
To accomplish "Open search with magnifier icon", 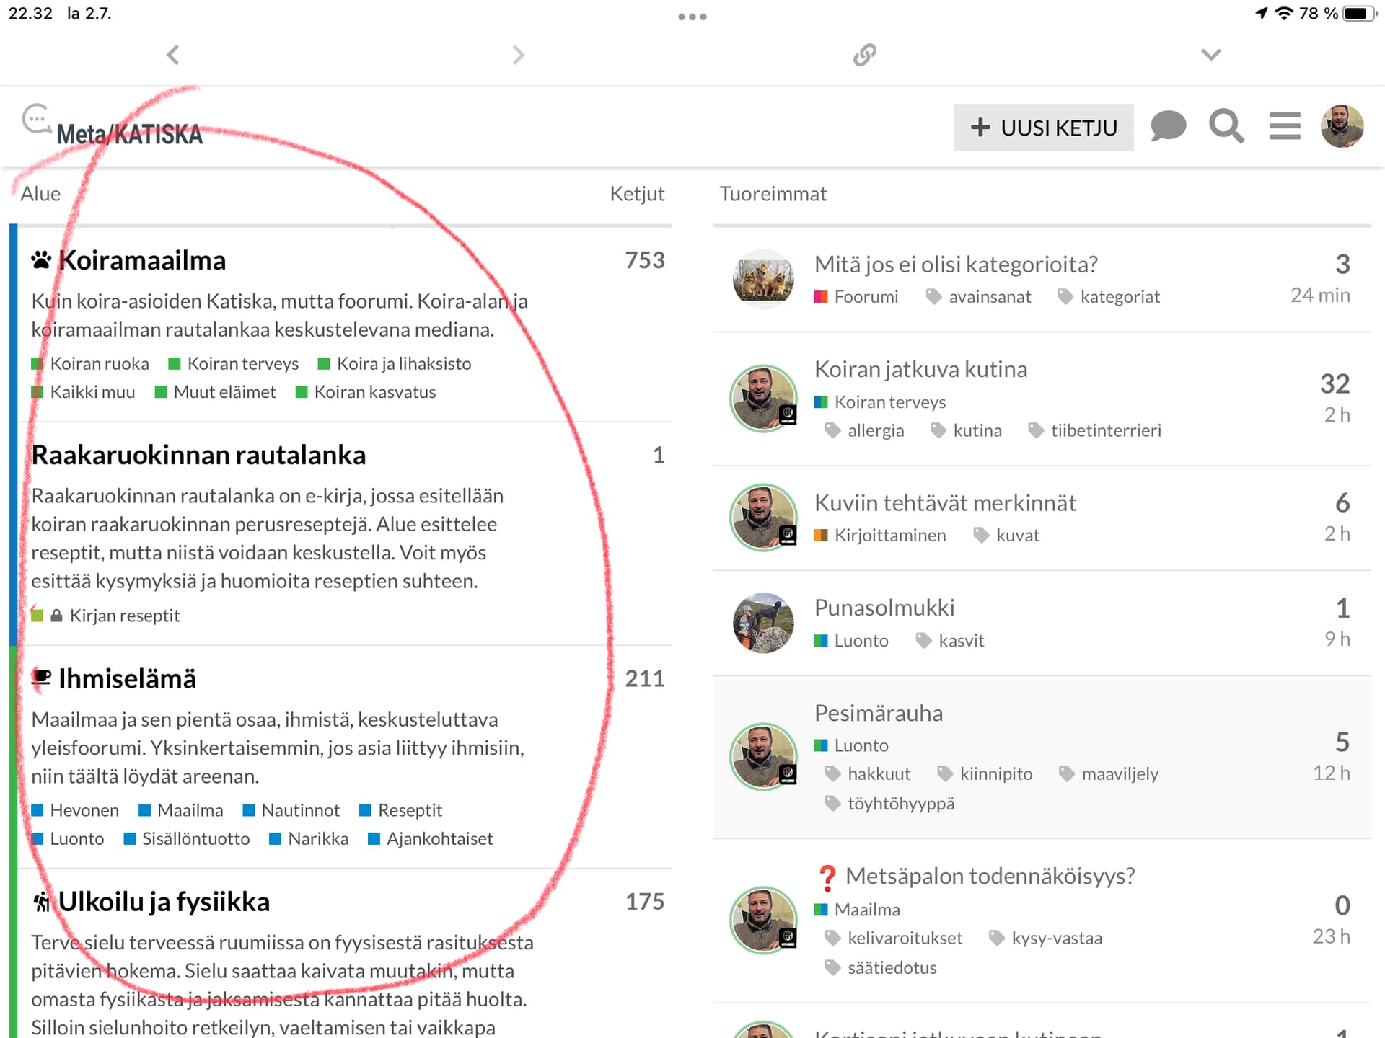I will [1226, 126].
